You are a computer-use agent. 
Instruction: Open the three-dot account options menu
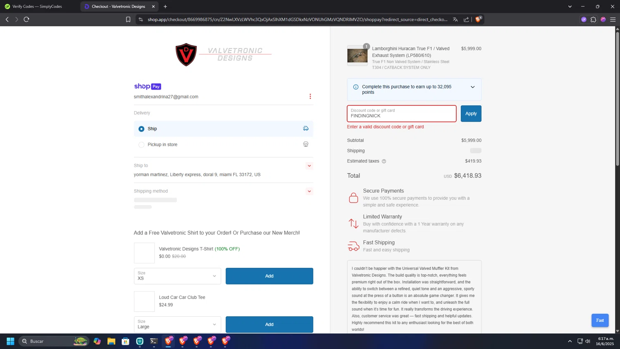(x=310, y=96)
